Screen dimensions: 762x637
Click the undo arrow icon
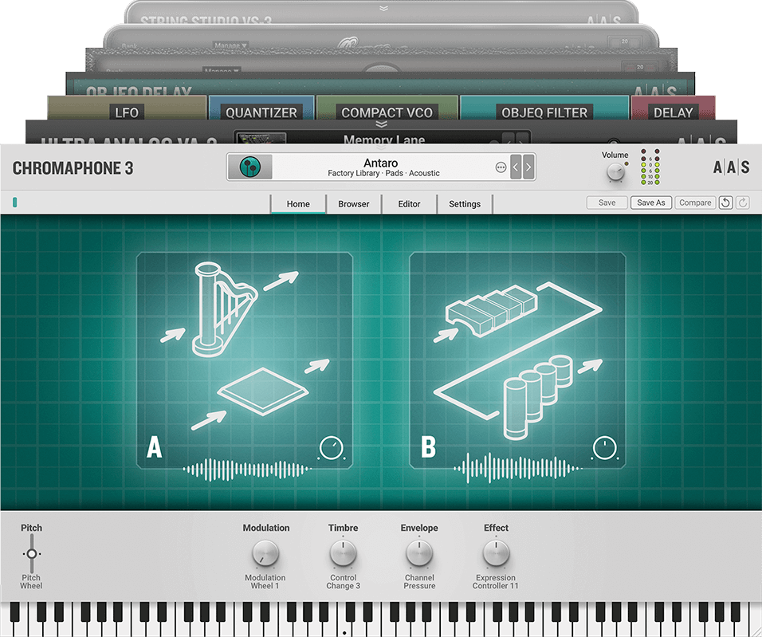coord(725,203)
